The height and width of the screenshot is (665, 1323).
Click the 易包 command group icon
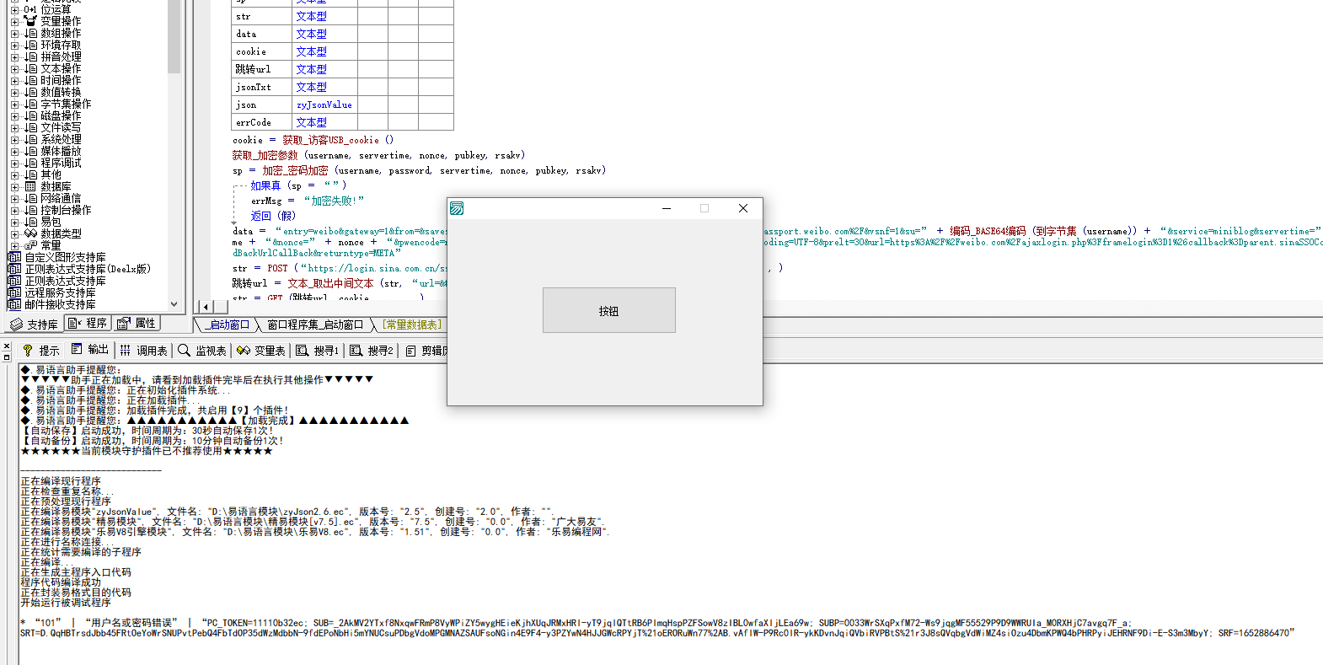point(30,222)
